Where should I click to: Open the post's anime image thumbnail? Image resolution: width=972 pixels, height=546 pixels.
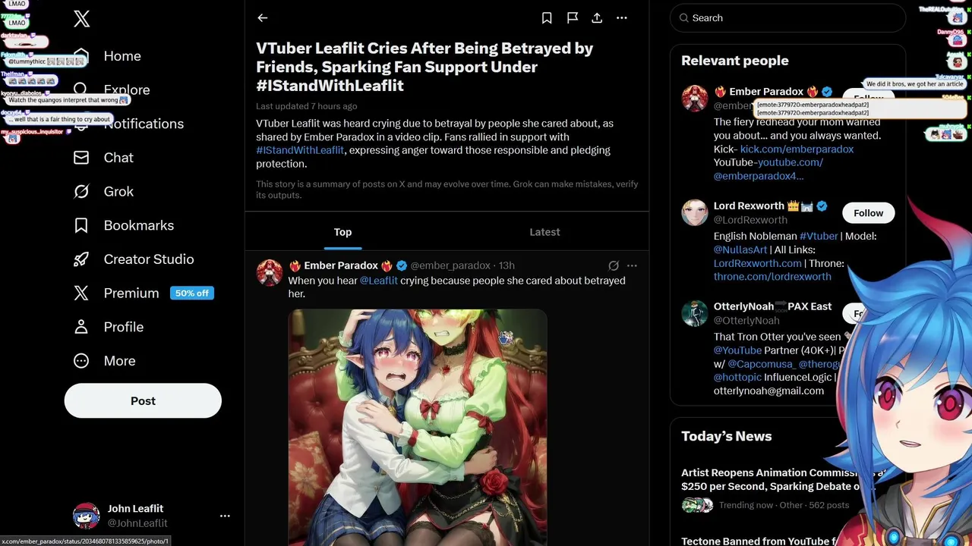tap(417, 426)
